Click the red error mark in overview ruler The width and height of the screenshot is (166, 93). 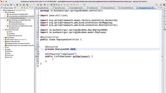[x=162, y=56]
